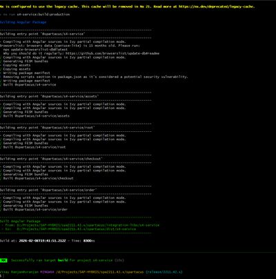Click the username@host text in the shell prompt
Screen dimensions: 276x279
tap(19, 272)
